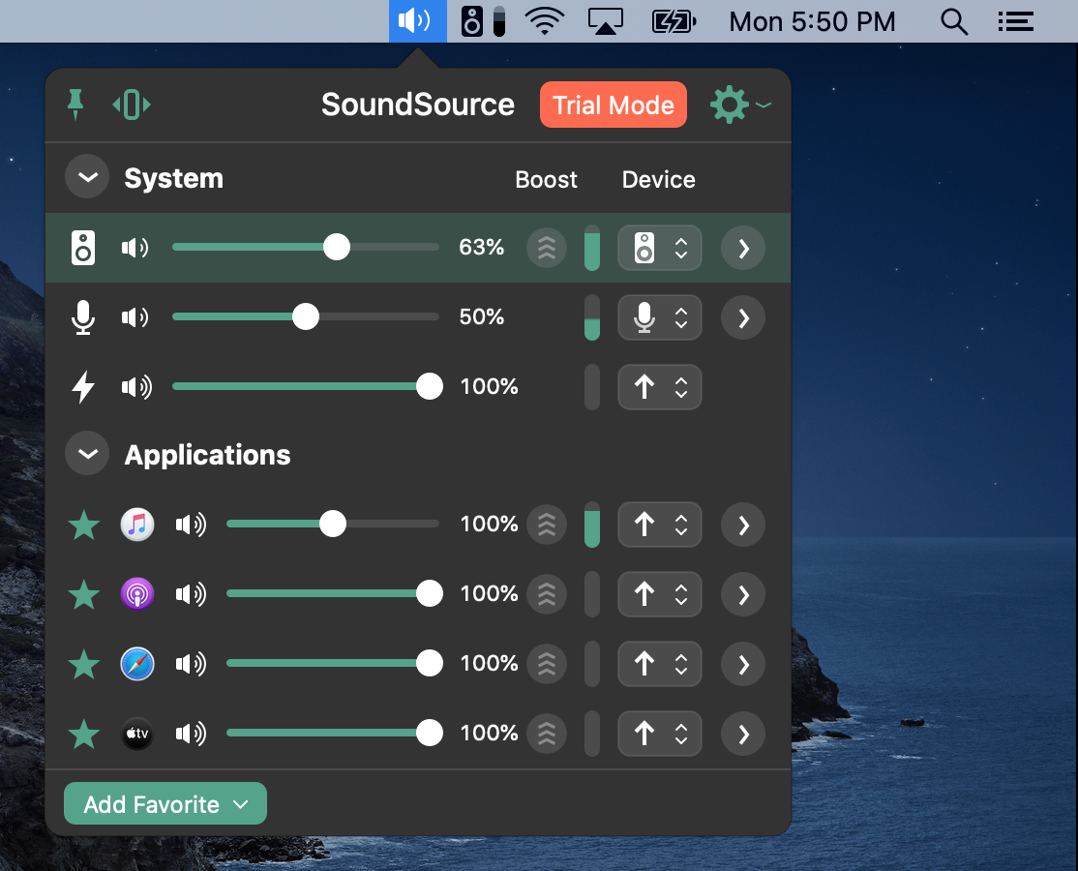Image resolution: width=1078 pixels, height=871 pixels.
Task: Click the Music app icon
Action: [137, 526]
